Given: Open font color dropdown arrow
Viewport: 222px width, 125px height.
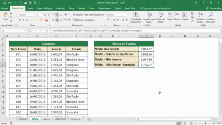Looking at the screenshot, I should click(x=49, y=20).
